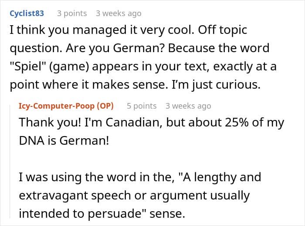Click the "3 points" score on Cyclist83's comment

(x=72, y=13)
